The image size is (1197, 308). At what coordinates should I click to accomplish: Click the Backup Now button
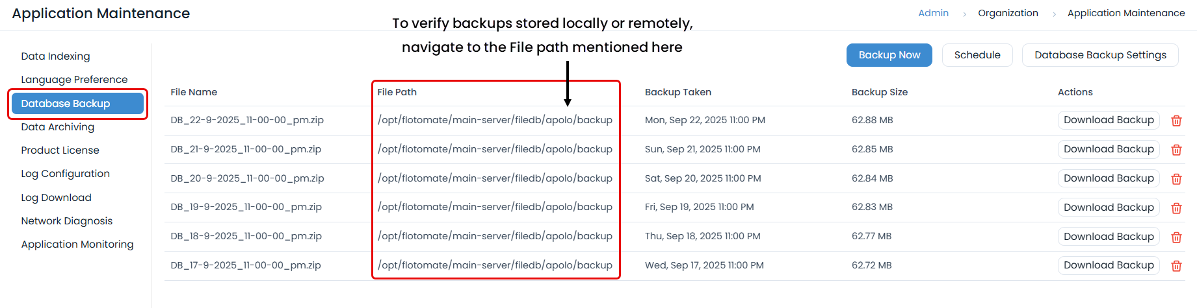(889, 55)
